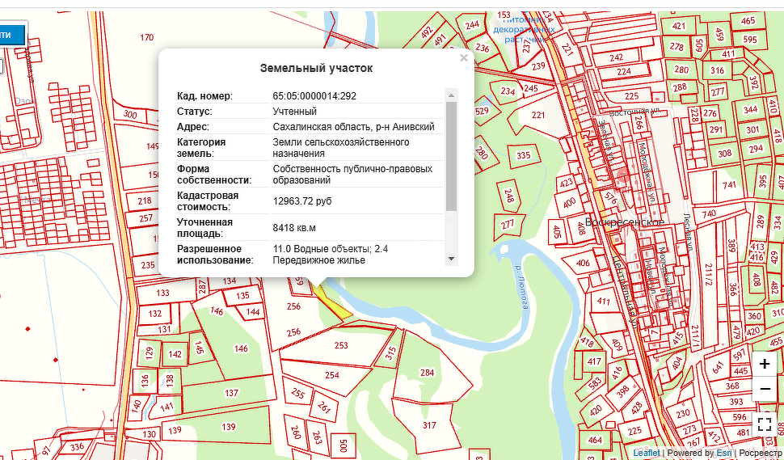784x460 pixels.
Task: Open the Leaflet attribution link
Action: pyautogui.click(x=646, y=453)
